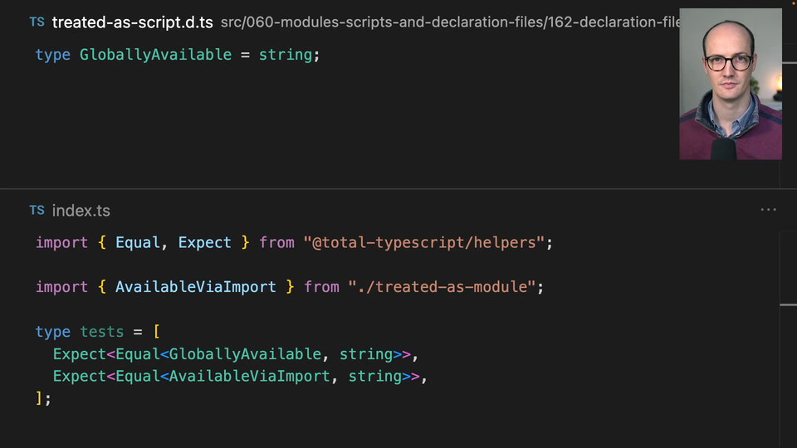The image size is (797, 448).
Task: Click the TS file icon beside index.ts
Action: (x=37, y=211)
